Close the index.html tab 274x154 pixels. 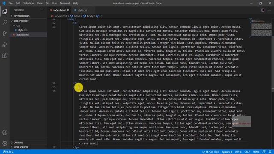68,10
